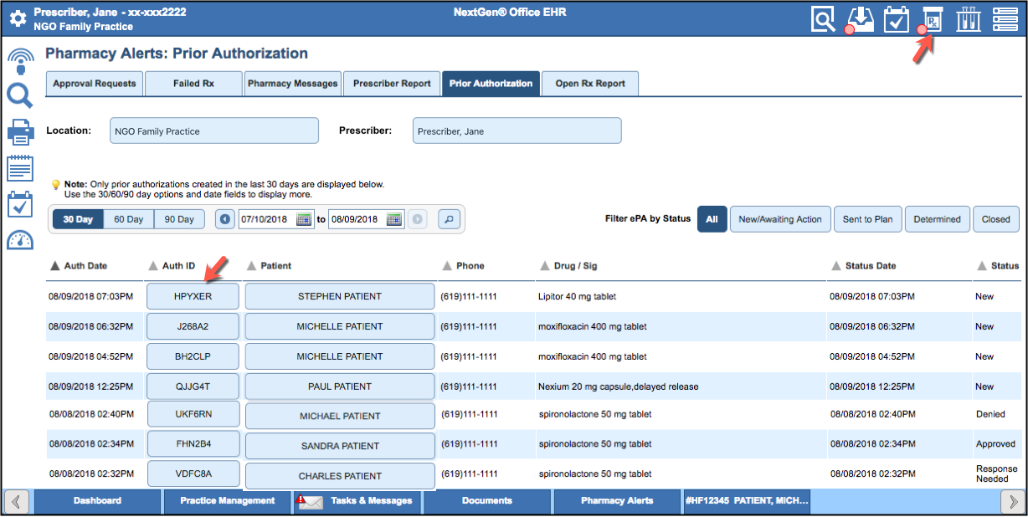Open the Location field NGO Family Practice
This screenshot has width=1028, height=517.
(214, 131)
